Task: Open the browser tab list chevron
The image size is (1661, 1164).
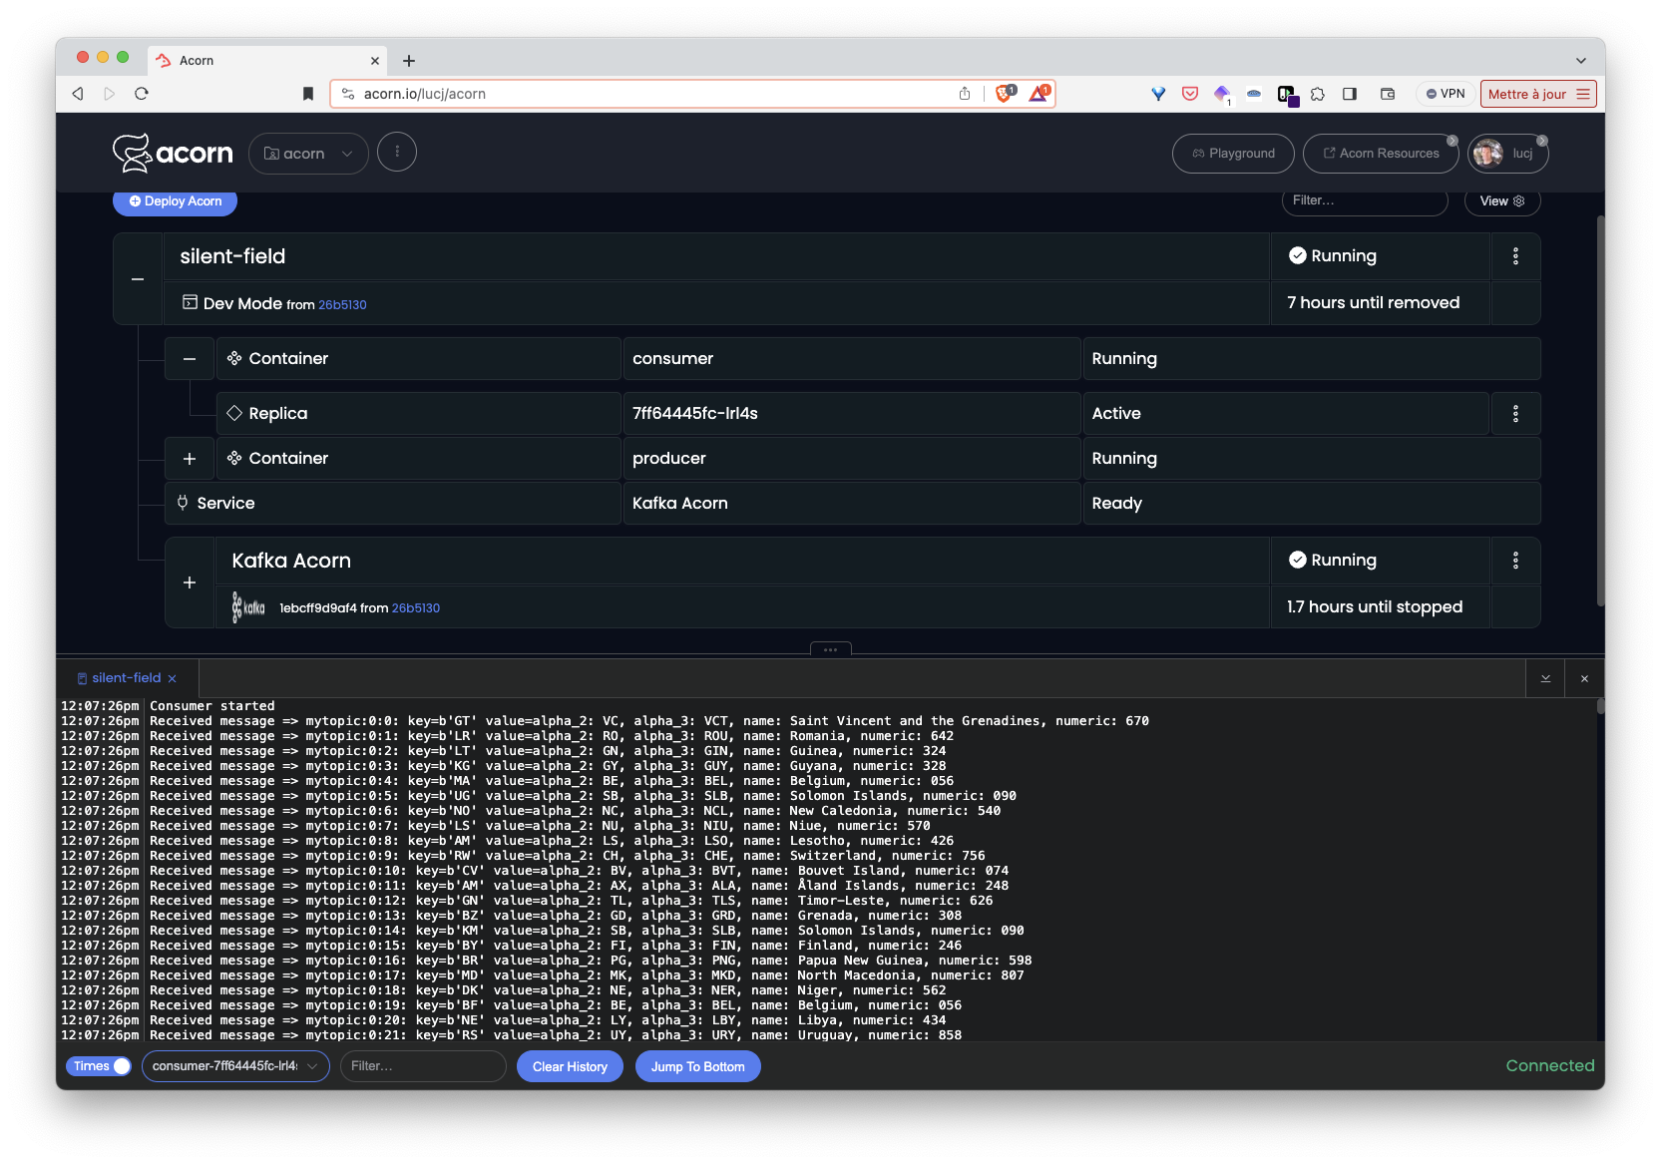Action: pos(1581,61)
